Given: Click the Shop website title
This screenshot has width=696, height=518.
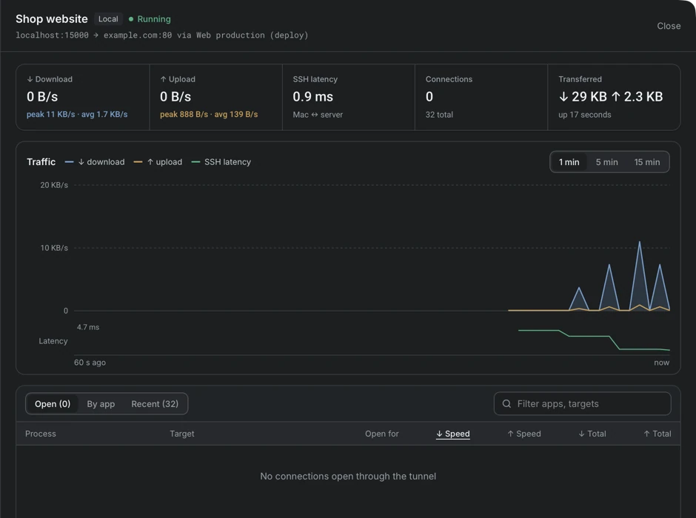Looking at the screenshot, I should (x=52, y=19).
